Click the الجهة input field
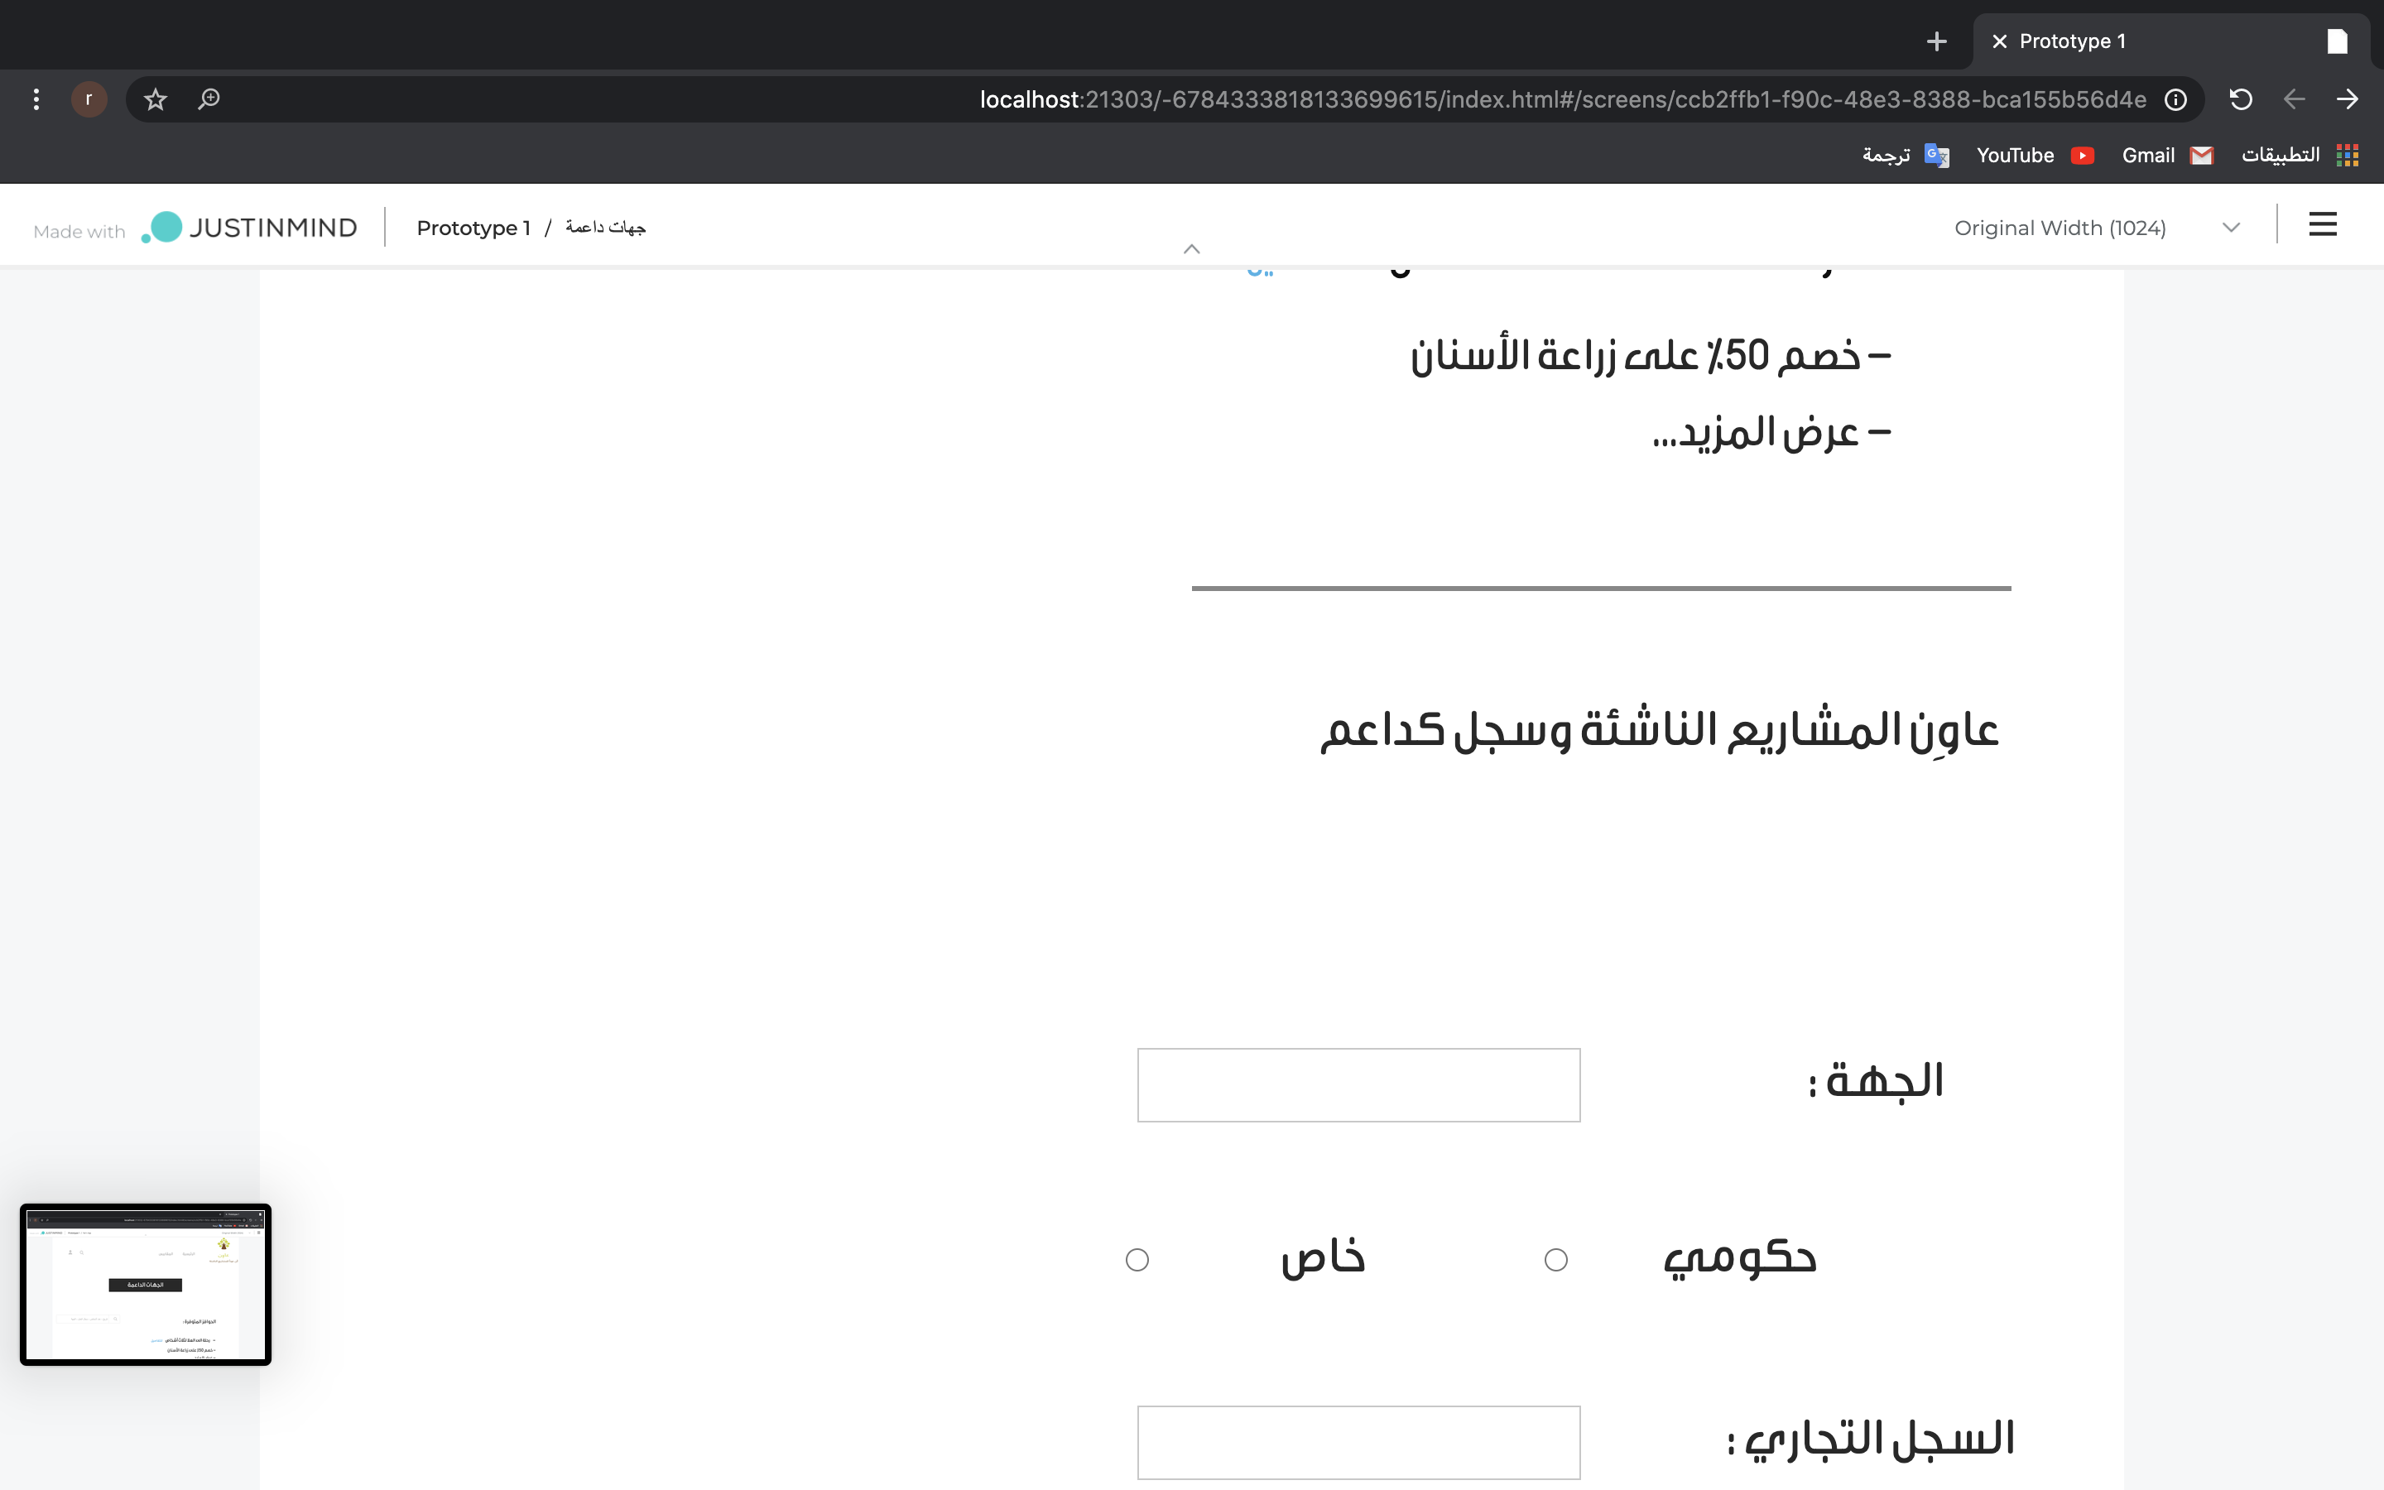2384x1490 pixels. (x=1358, y=1085)
